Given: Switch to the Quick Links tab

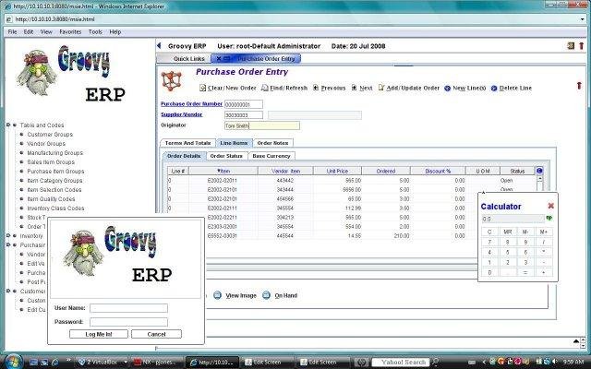Looking at the screenshot, I should [185, 59].
